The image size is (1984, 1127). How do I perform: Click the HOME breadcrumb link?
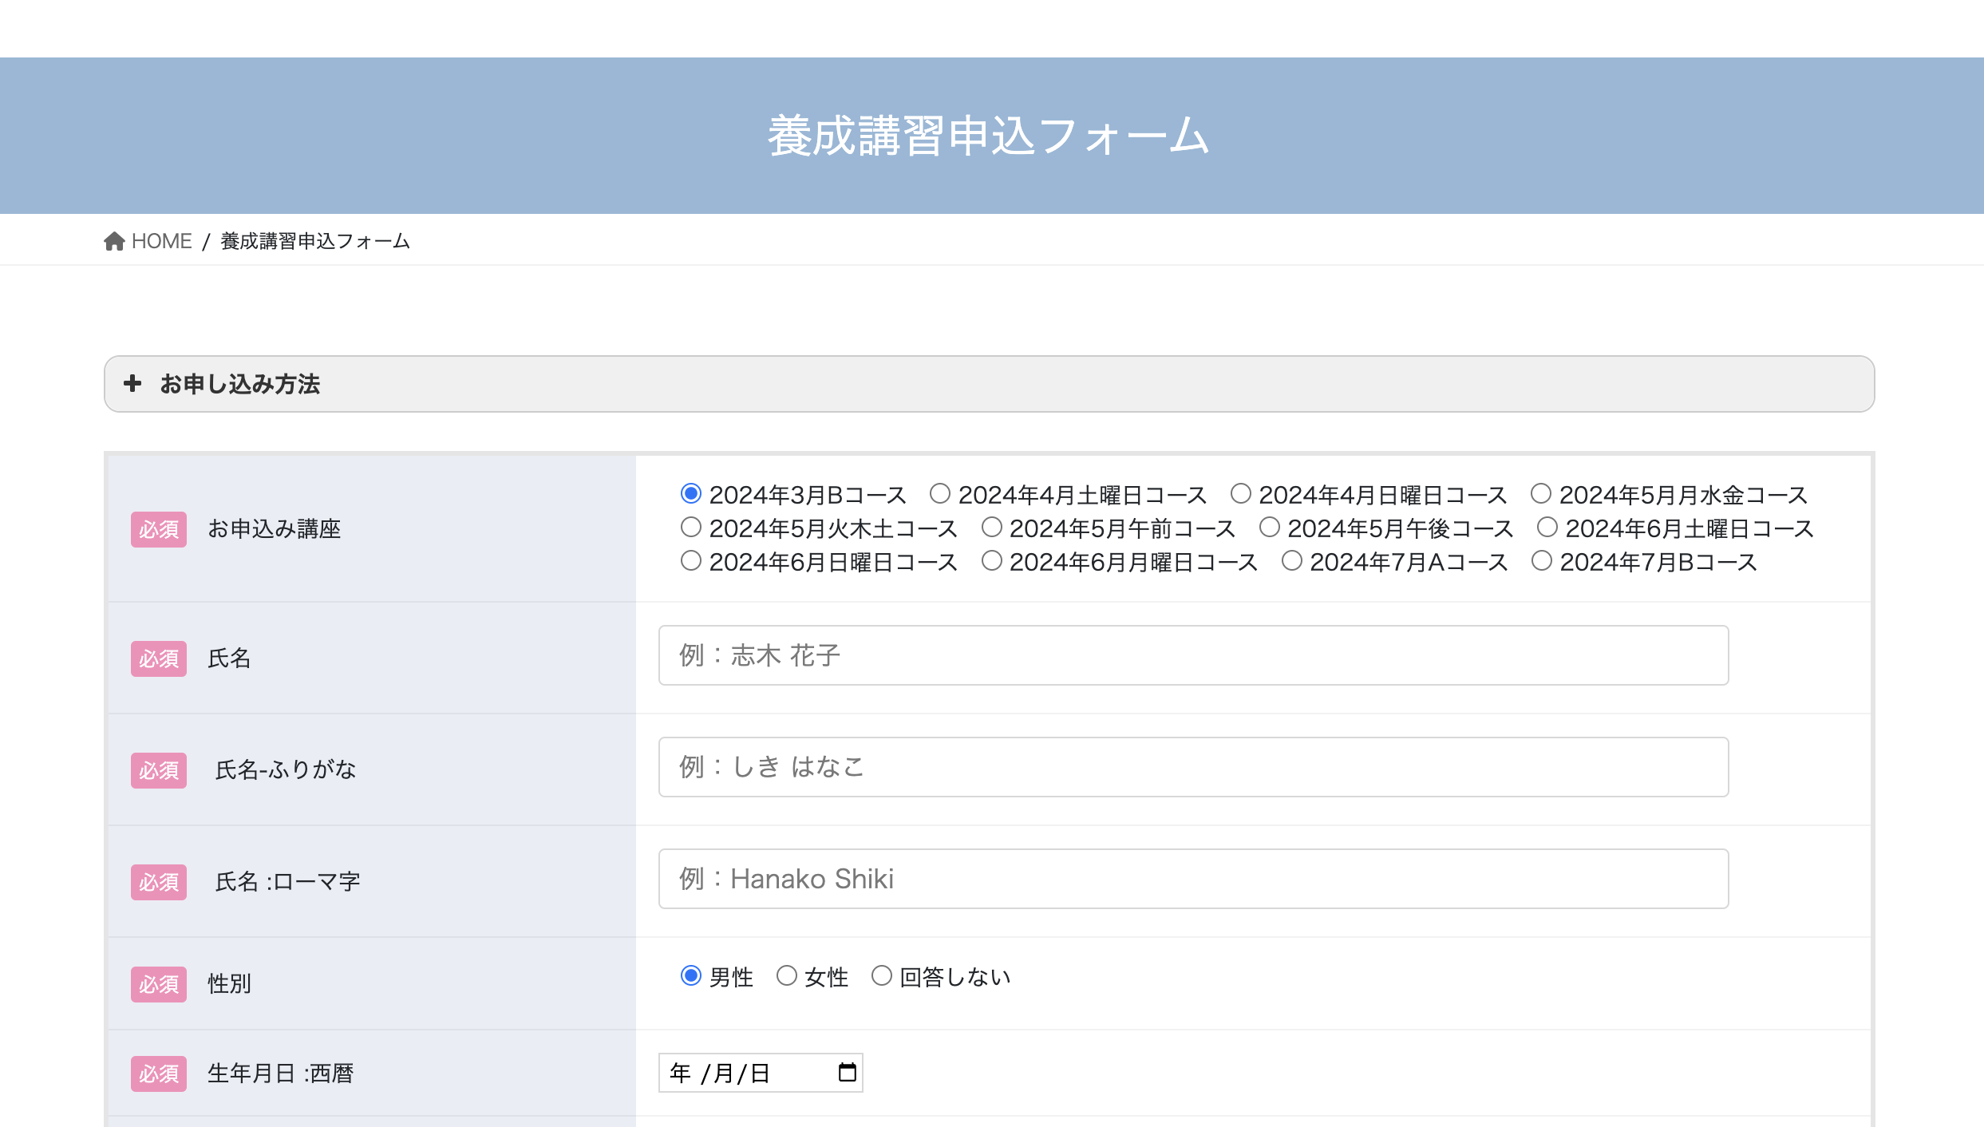pyautogui.click(x=161, y=241)
